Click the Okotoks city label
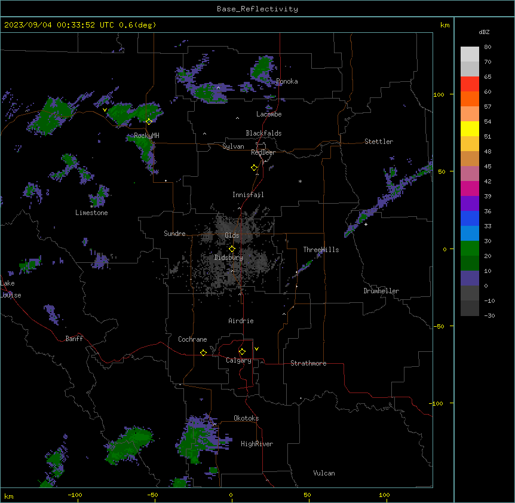Screen dimensions: 515x503 246,418
